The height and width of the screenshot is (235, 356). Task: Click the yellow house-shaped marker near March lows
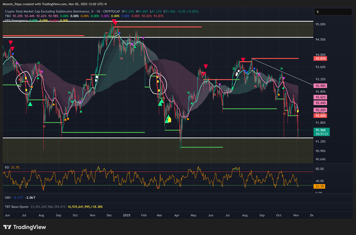tap(169, 120)
